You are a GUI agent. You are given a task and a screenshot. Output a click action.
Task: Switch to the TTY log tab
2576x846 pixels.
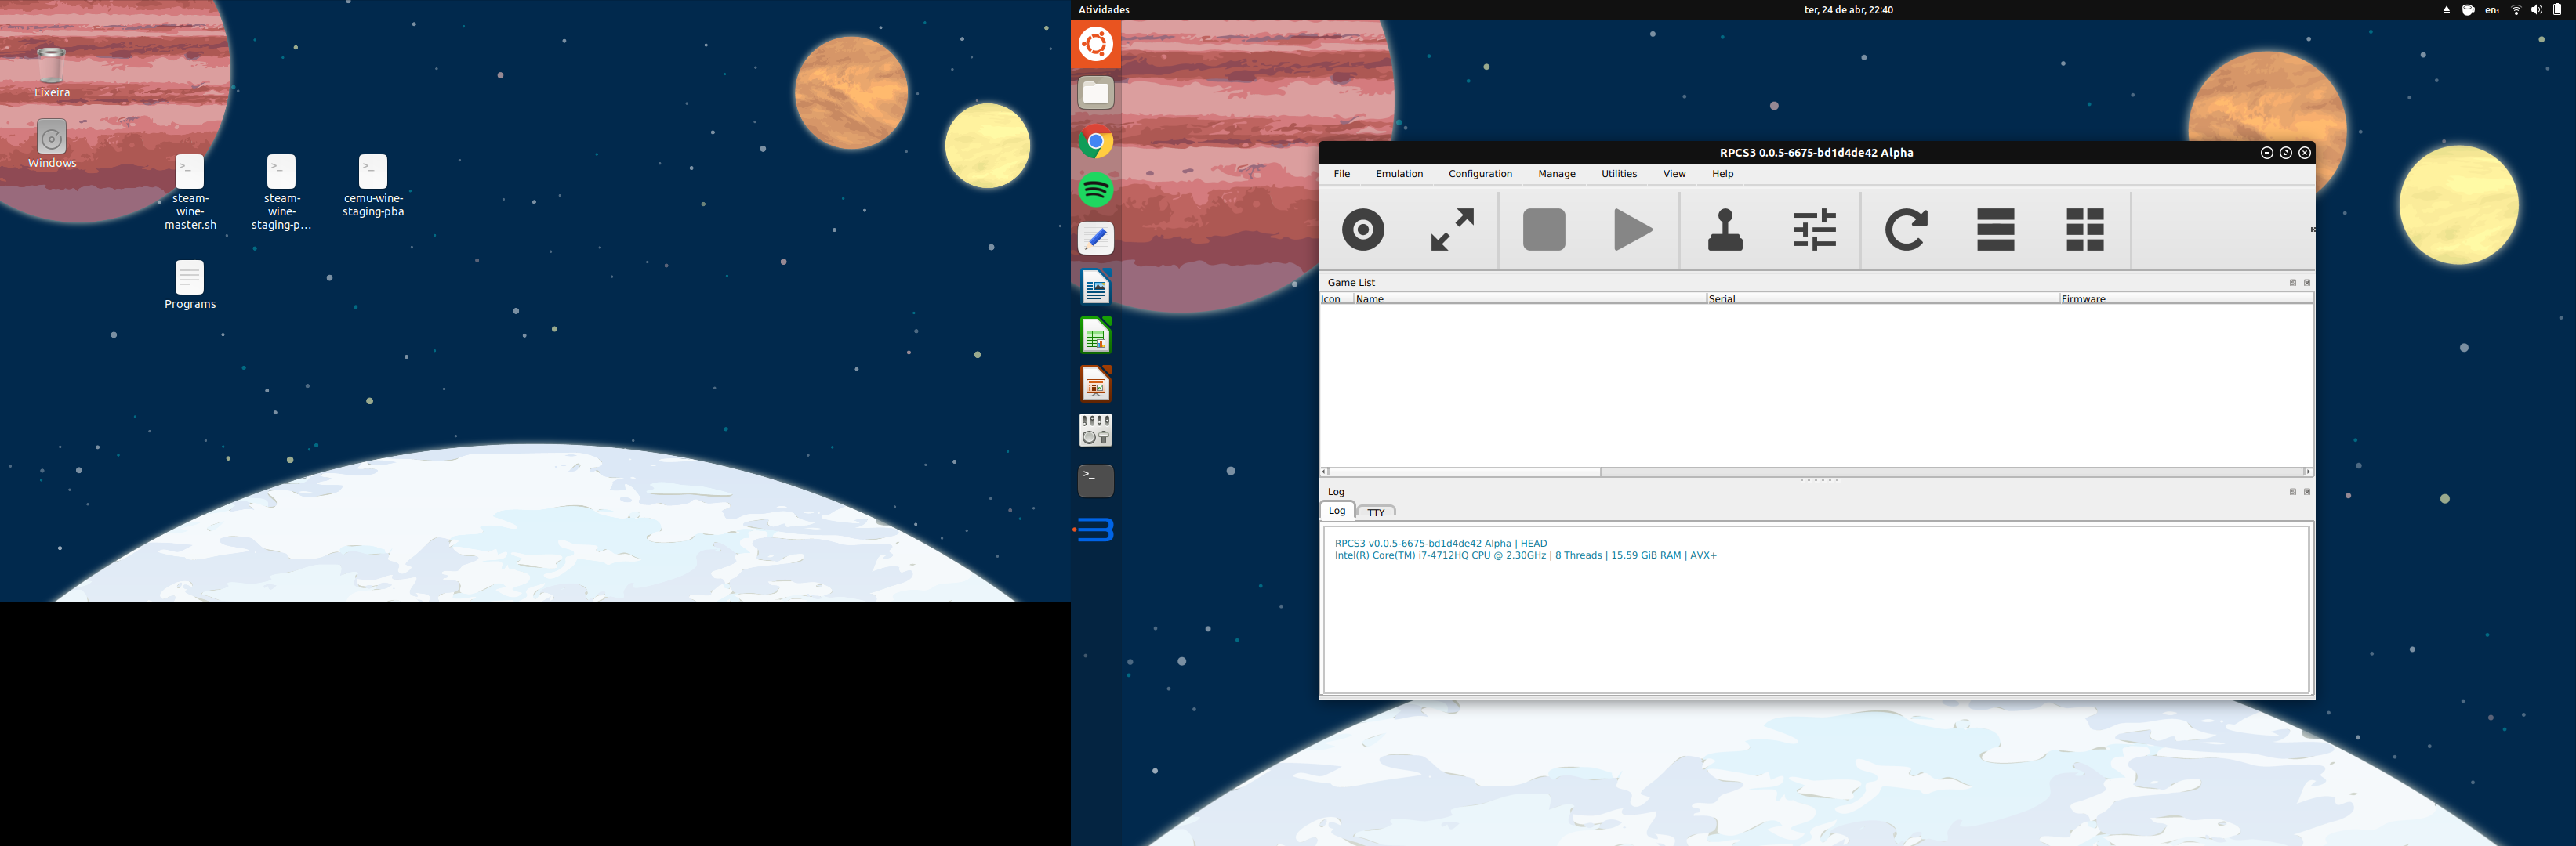coord(1376,512)
